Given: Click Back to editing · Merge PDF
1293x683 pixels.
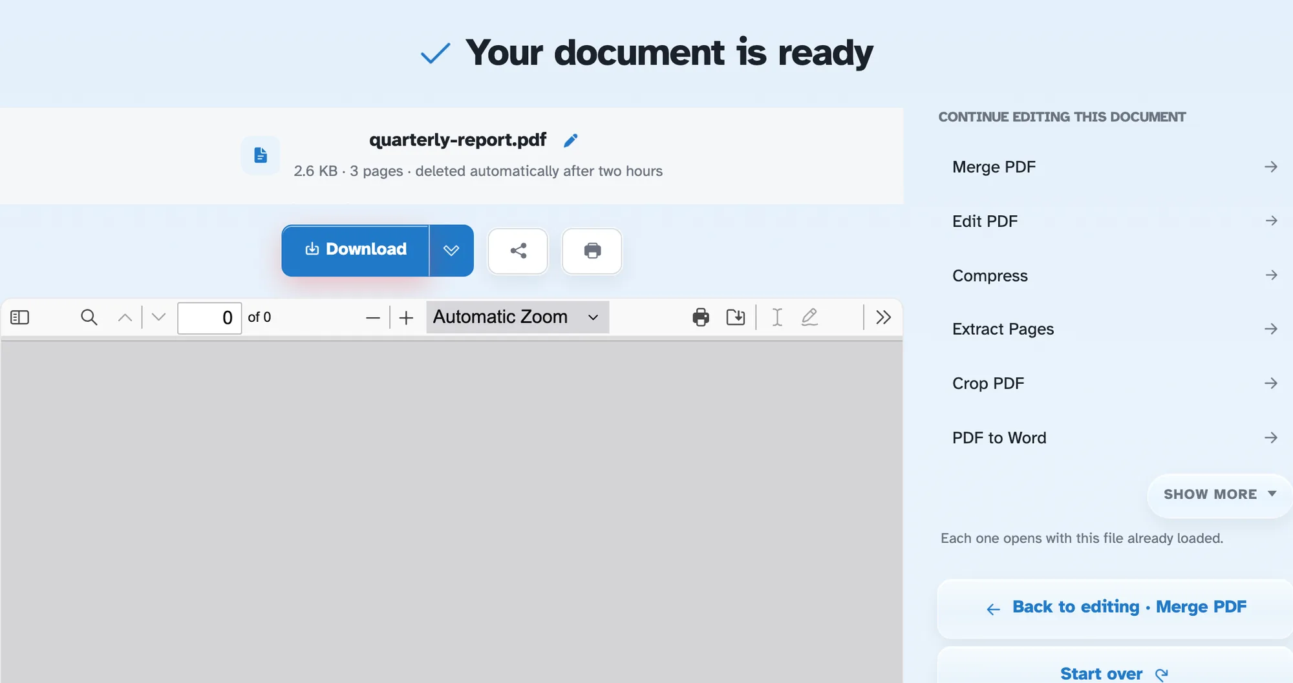Looking at the screenshot, I should pyautogui.click(x=1115, y=608).
